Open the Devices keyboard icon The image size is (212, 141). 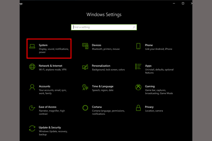pyautogui.click(x=85, y=46)
